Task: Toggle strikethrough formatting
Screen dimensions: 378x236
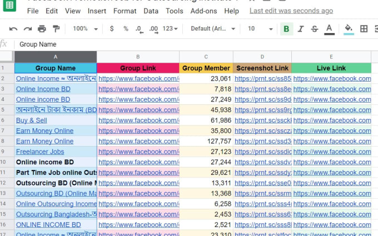Action: point(315,29)
